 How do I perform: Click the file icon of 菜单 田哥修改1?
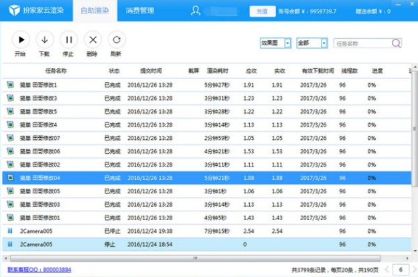10,85
